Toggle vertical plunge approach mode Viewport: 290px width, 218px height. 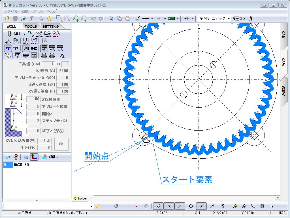click(44, 48)
